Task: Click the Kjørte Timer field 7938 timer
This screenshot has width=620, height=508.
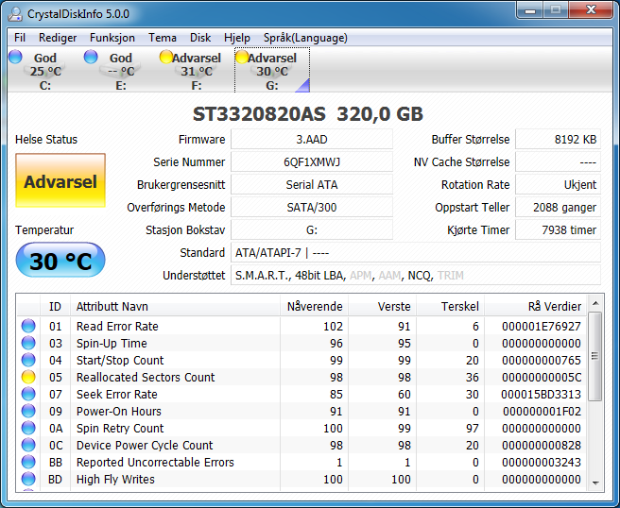Action: [558, 229]
